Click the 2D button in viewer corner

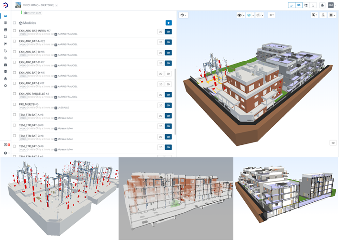(x=333, y=142)
